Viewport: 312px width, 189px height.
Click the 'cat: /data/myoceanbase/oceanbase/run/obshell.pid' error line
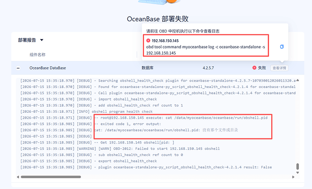[x=129, y=130]
